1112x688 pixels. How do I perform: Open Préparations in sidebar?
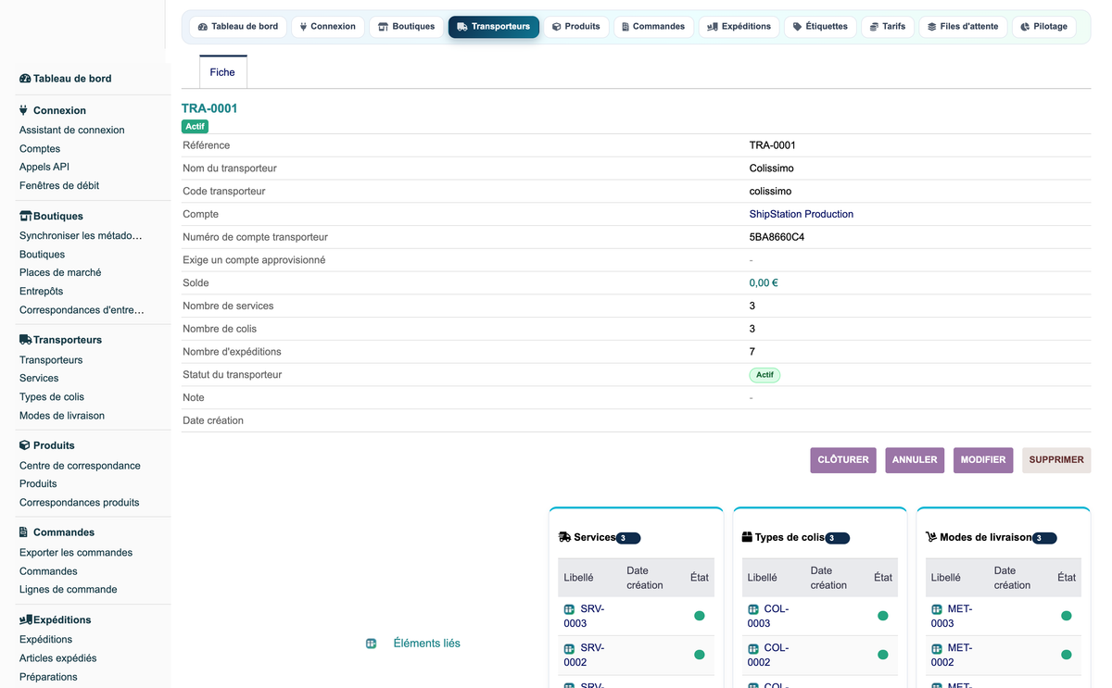pos(48,677)
